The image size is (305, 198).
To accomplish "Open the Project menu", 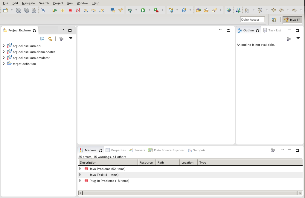I will point(58,3).
